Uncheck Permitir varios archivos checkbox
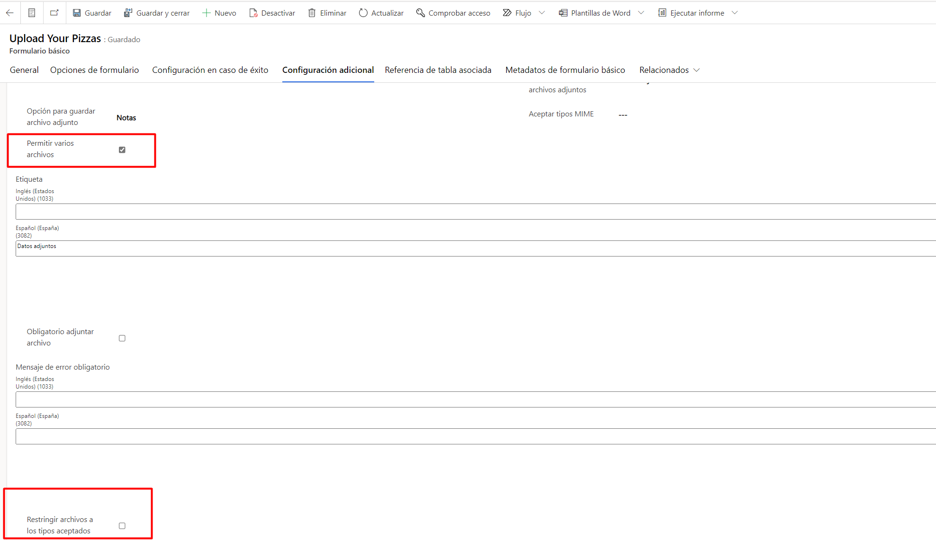The height and width of the screenshot is (540, 936). point(122,150)
